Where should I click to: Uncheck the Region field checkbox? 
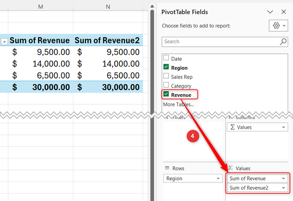coord(166,67)
